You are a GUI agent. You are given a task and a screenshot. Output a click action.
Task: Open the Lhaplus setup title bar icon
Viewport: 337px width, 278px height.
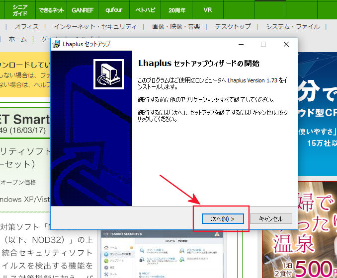pyautogui.click(x=56, y=44)
